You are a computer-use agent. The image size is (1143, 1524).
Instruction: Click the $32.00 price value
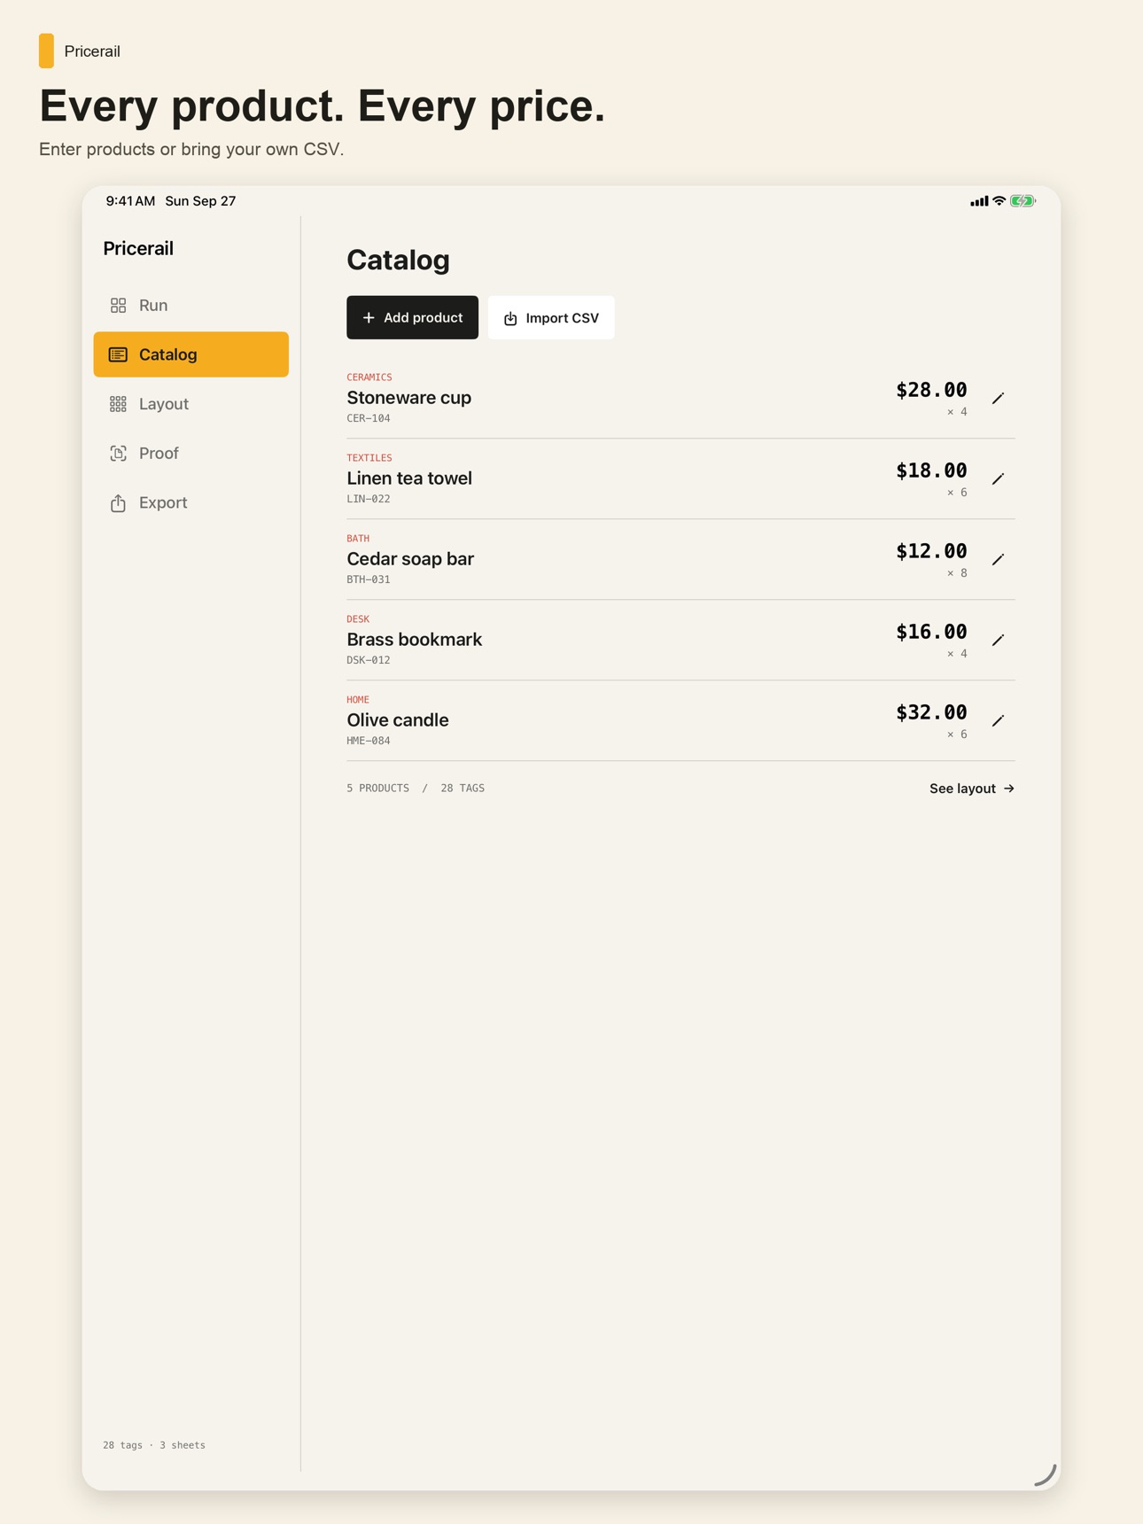(x=931, y=712)
